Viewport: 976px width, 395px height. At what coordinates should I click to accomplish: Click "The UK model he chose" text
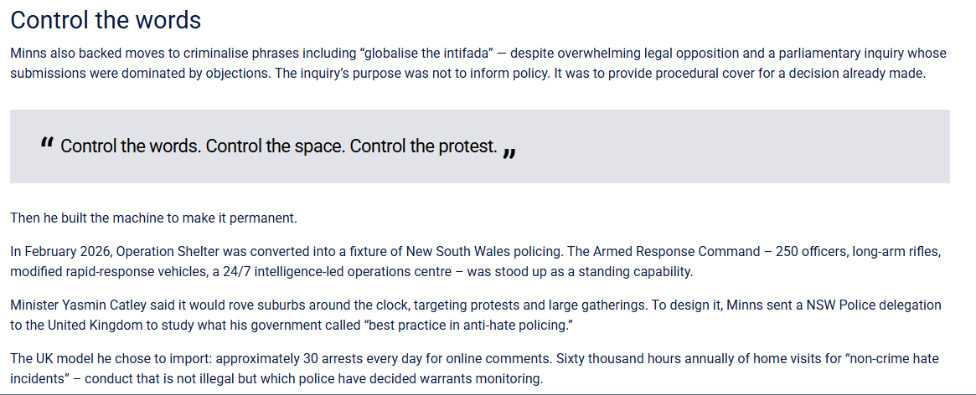coord(75,359)
